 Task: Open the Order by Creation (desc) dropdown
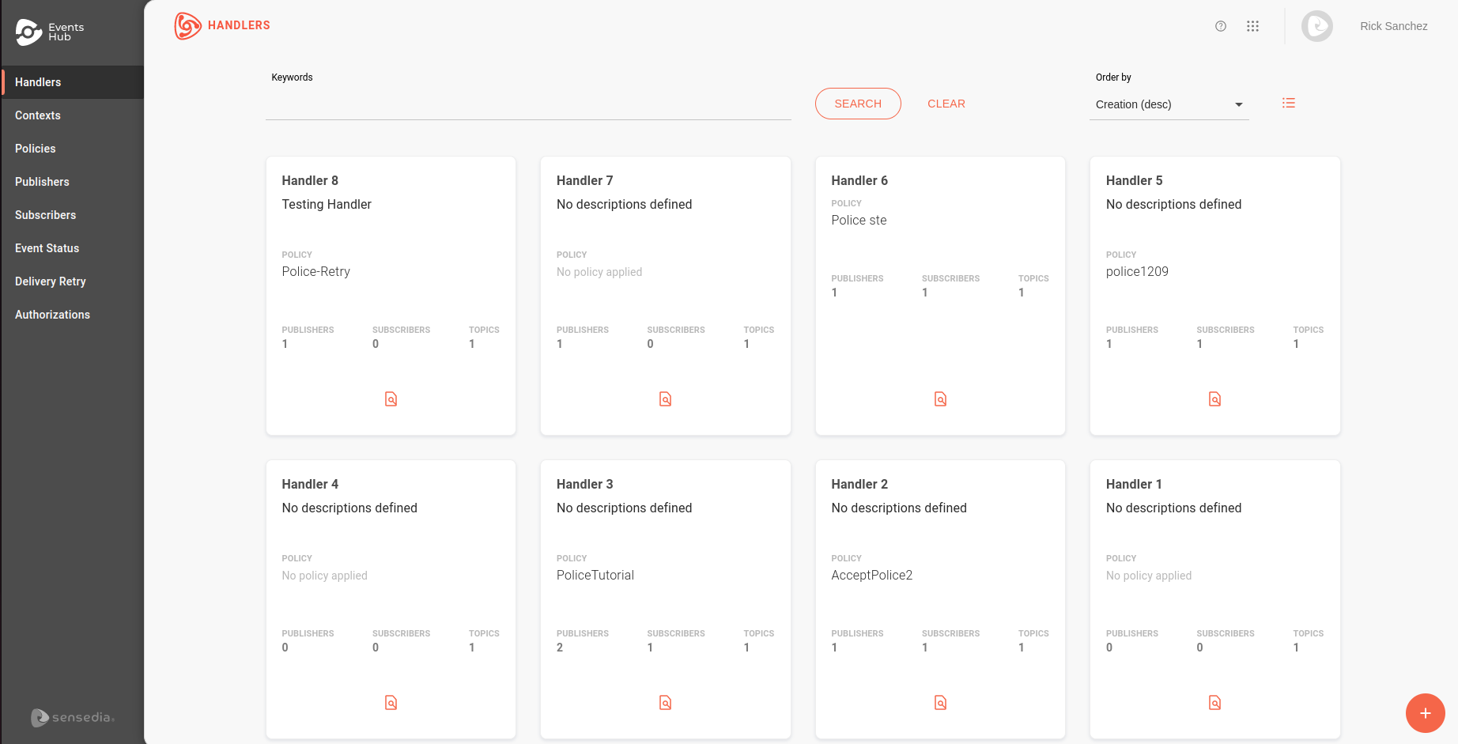click(1169, 104)
